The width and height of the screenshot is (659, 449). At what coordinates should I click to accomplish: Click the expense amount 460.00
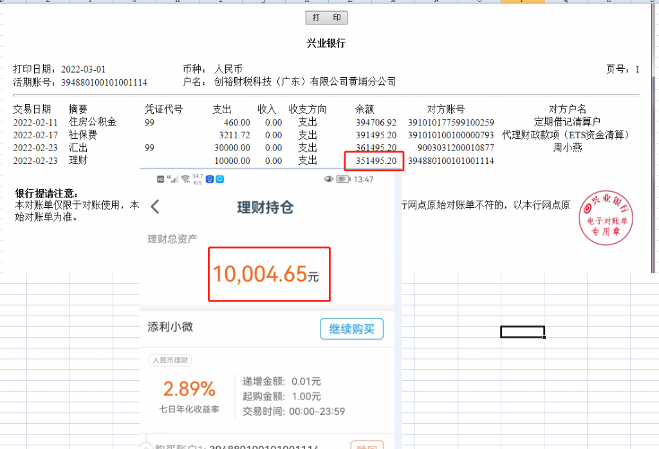click(237, 122)
